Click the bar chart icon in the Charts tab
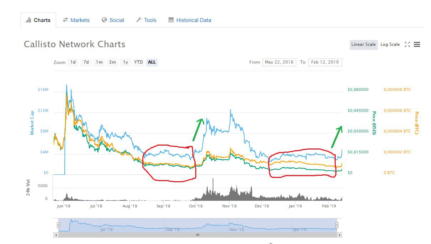The height and width of the screenshot is (244, 431). [28, 20]
